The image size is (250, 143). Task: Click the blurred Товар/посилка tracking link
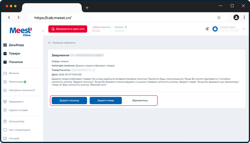pos(81,70)
